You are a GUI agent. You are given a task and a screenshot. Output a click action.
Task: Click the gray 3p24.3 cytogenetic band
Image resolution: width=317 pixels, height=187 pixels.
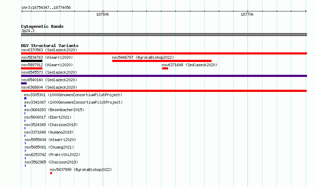[164, 35]
